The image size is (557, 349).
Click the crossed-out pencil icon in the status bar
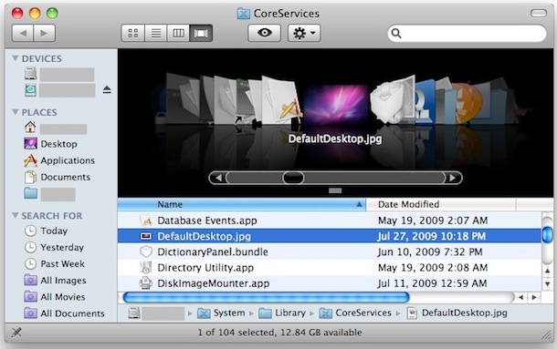16,333
